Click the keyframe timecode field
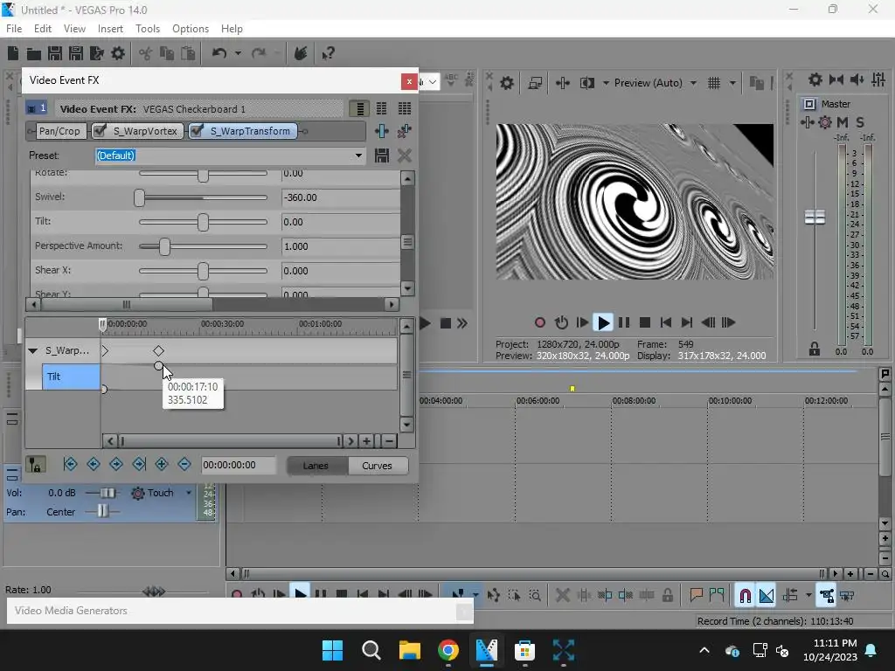Screen dimensions: 895x671 click(x=238, y=465)
